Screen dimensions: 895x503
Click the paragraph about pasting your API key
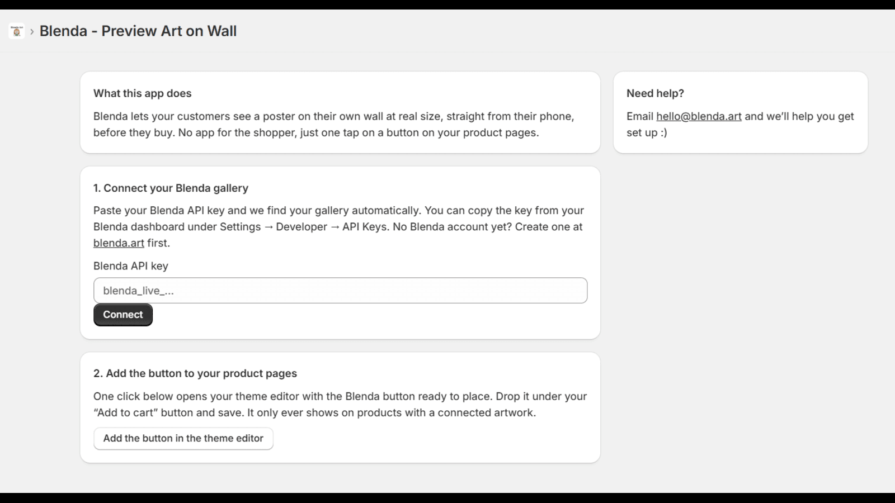pos(339,227)
